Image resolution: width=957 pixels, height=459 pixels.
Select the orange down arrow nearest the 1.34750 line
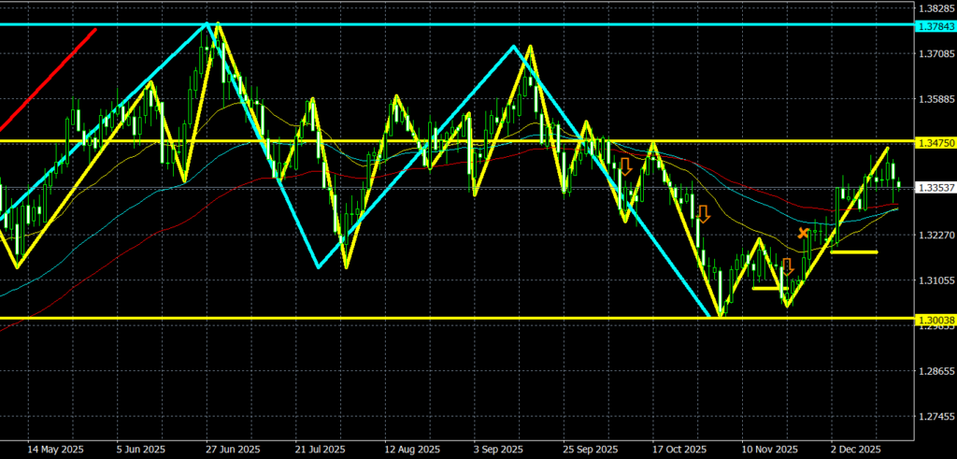pos(625,166)
